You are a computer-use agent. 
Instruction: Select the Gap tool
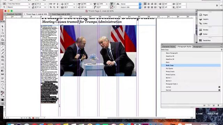click(x=2, y=36)
